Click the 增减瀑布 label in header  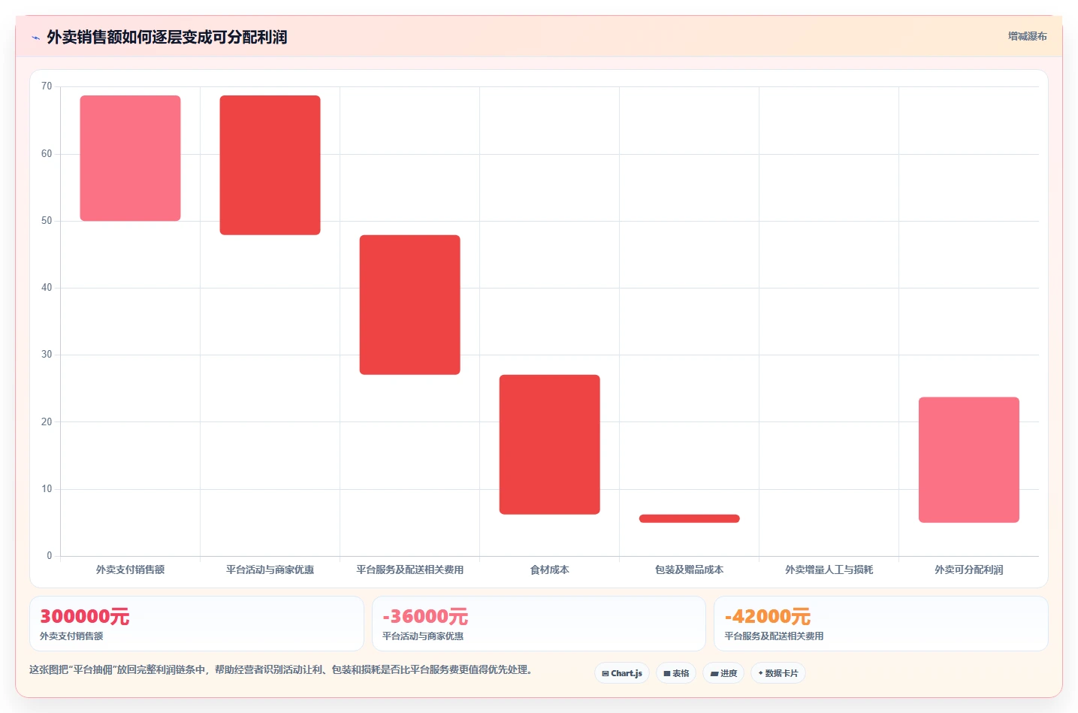(x=1027, y=36)
